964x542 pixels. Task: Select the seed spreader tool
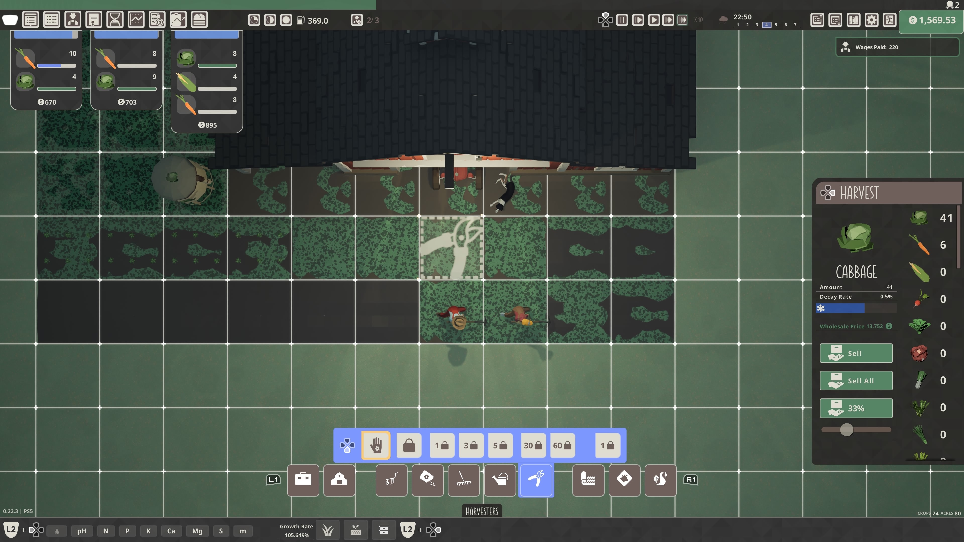pyautogui.click(x=427, y=481)
